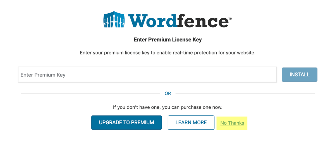Focus the Enter Premium Key field
This screenshot has height=141, width=335.
147,75
